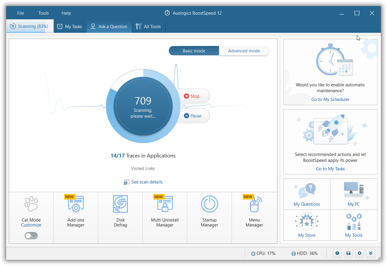Switch to the Scanning (83%) tab

tap(30, 26)
